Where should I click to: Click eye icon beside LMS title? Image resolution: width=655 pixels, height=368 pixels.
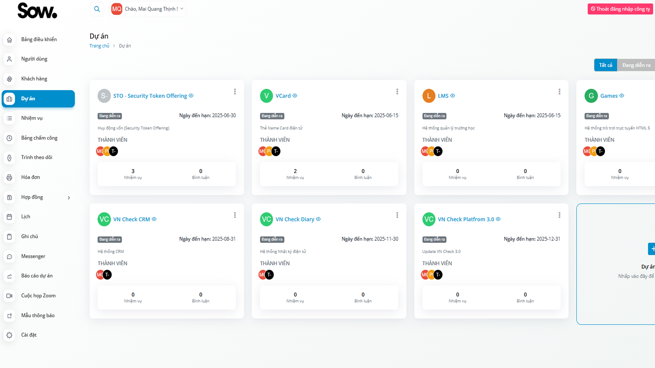click(x=453, y=96)
